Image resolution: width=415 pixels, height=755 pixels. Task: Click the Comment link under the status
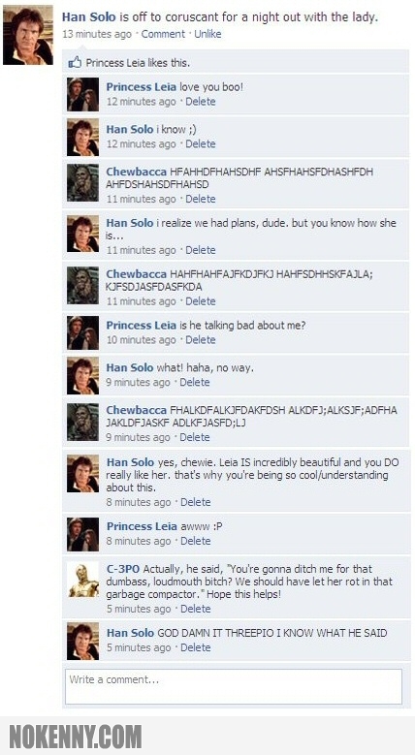[163, 34]
